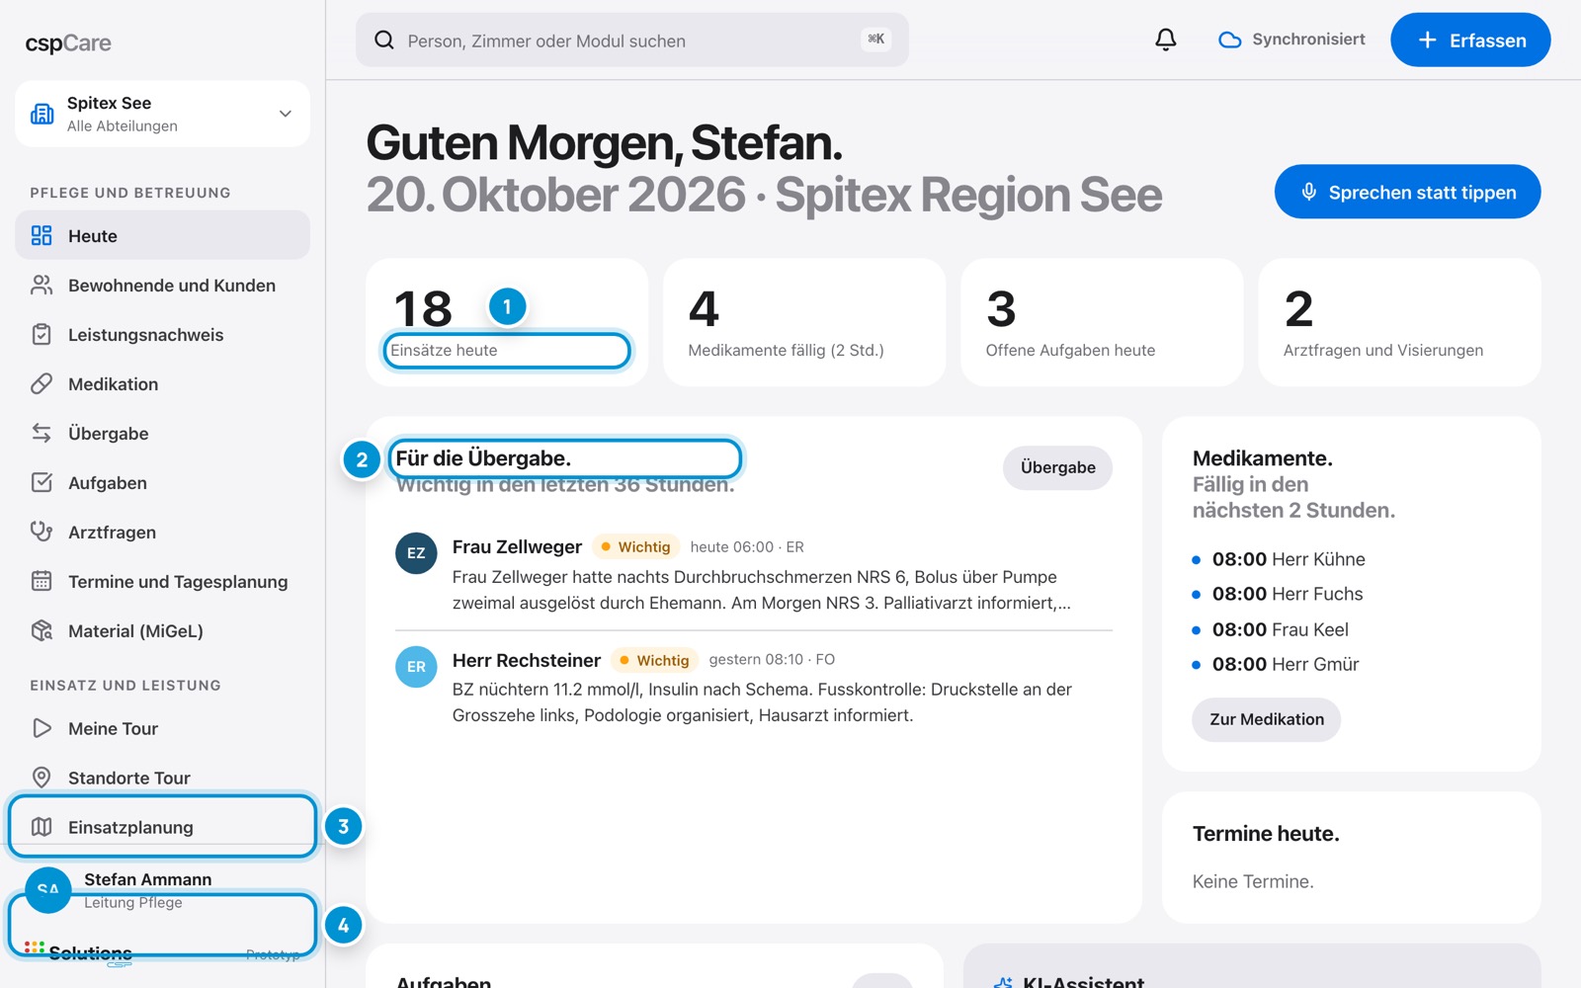Go to Termine und Tagesplanung
Screen dimensions: 1581x988
162,581
